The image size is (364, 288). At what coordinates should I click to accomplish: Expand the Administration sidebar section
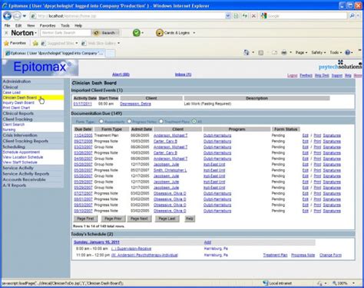[17, 81]
